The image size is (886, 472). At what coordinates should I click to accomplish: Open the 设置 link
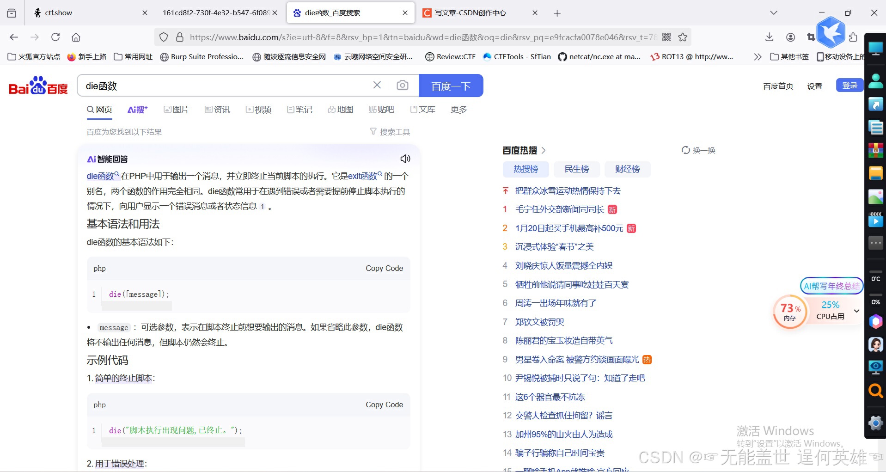point(814,86)
